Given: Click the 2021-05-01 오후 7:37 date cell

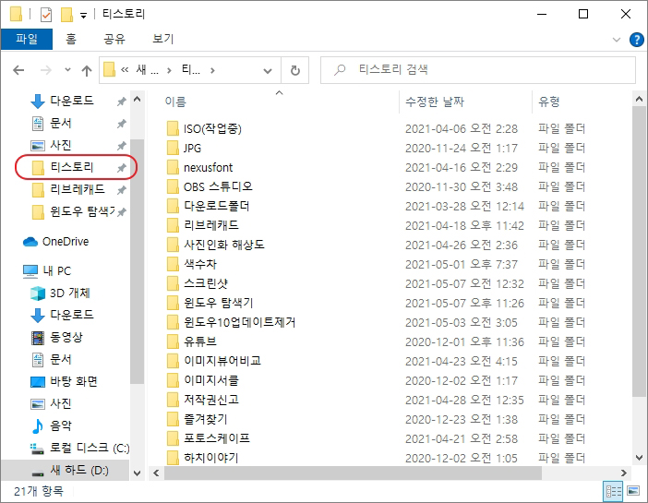Looking at the screenshot, I should (462, 265).
